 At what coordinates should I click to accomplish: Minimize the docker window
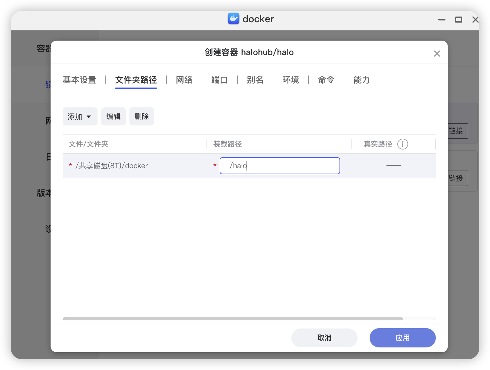[442, 20]
